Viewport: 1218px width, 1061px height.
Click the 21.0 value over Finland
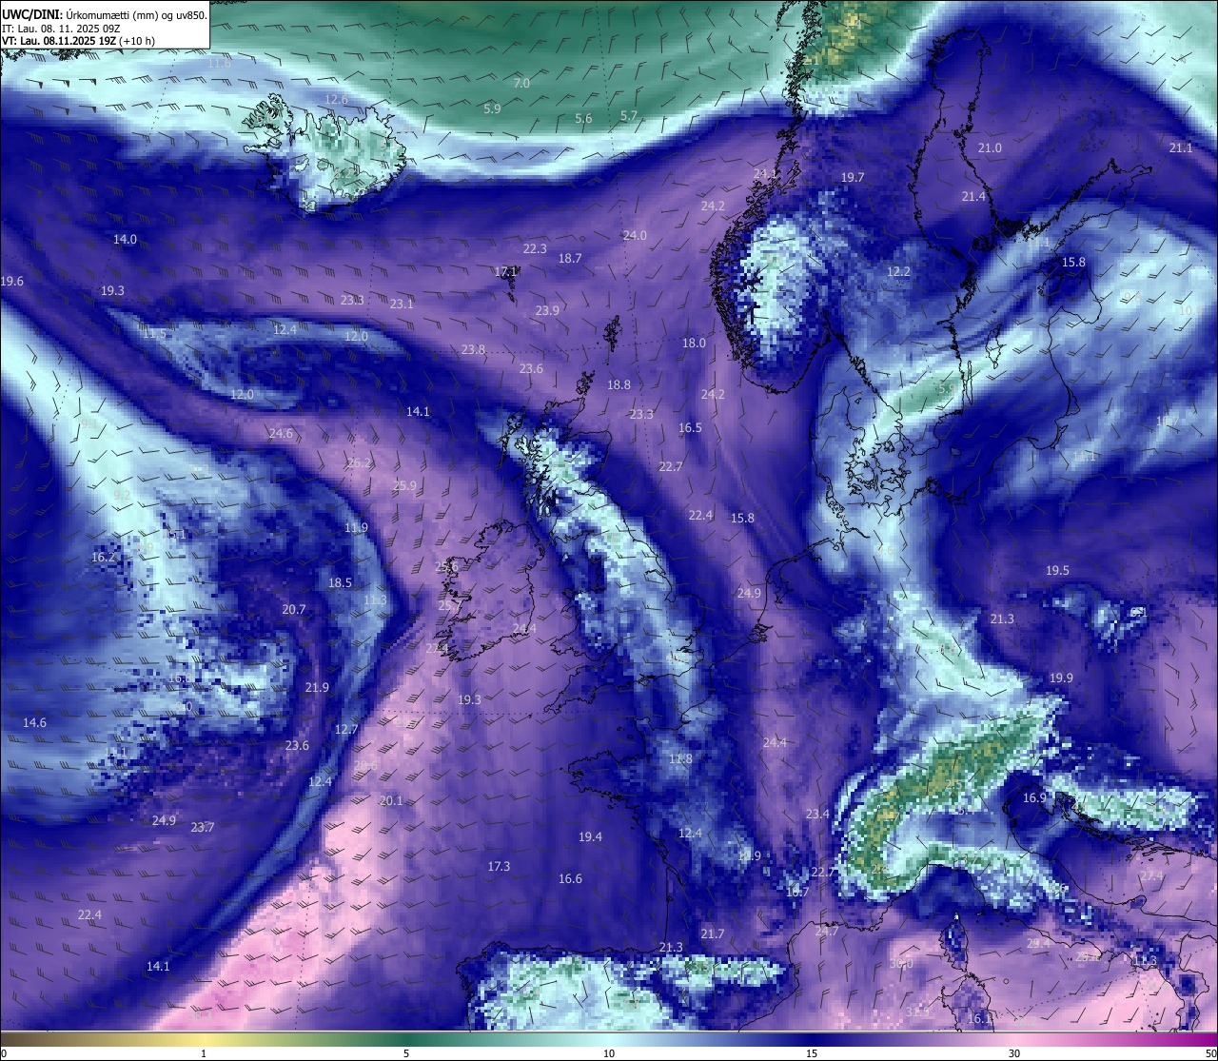coord(990,148)
